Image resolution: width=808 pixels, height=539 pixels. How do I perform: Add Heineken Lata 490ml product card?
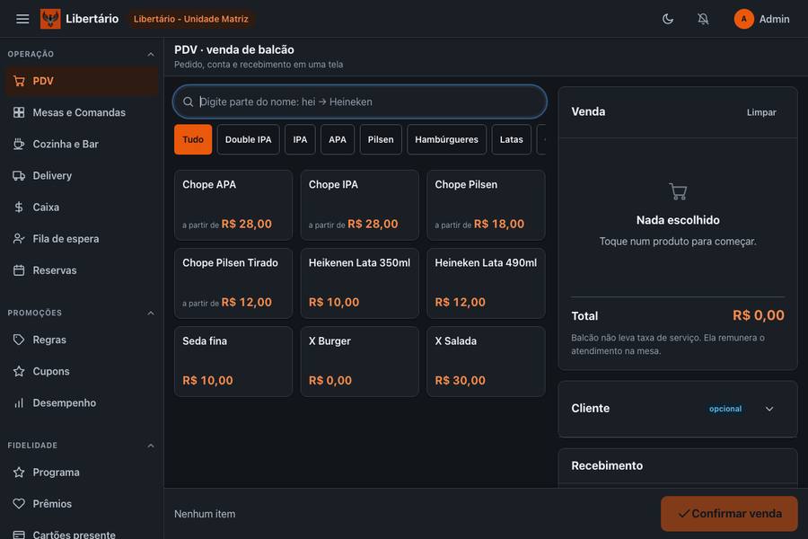486,283
